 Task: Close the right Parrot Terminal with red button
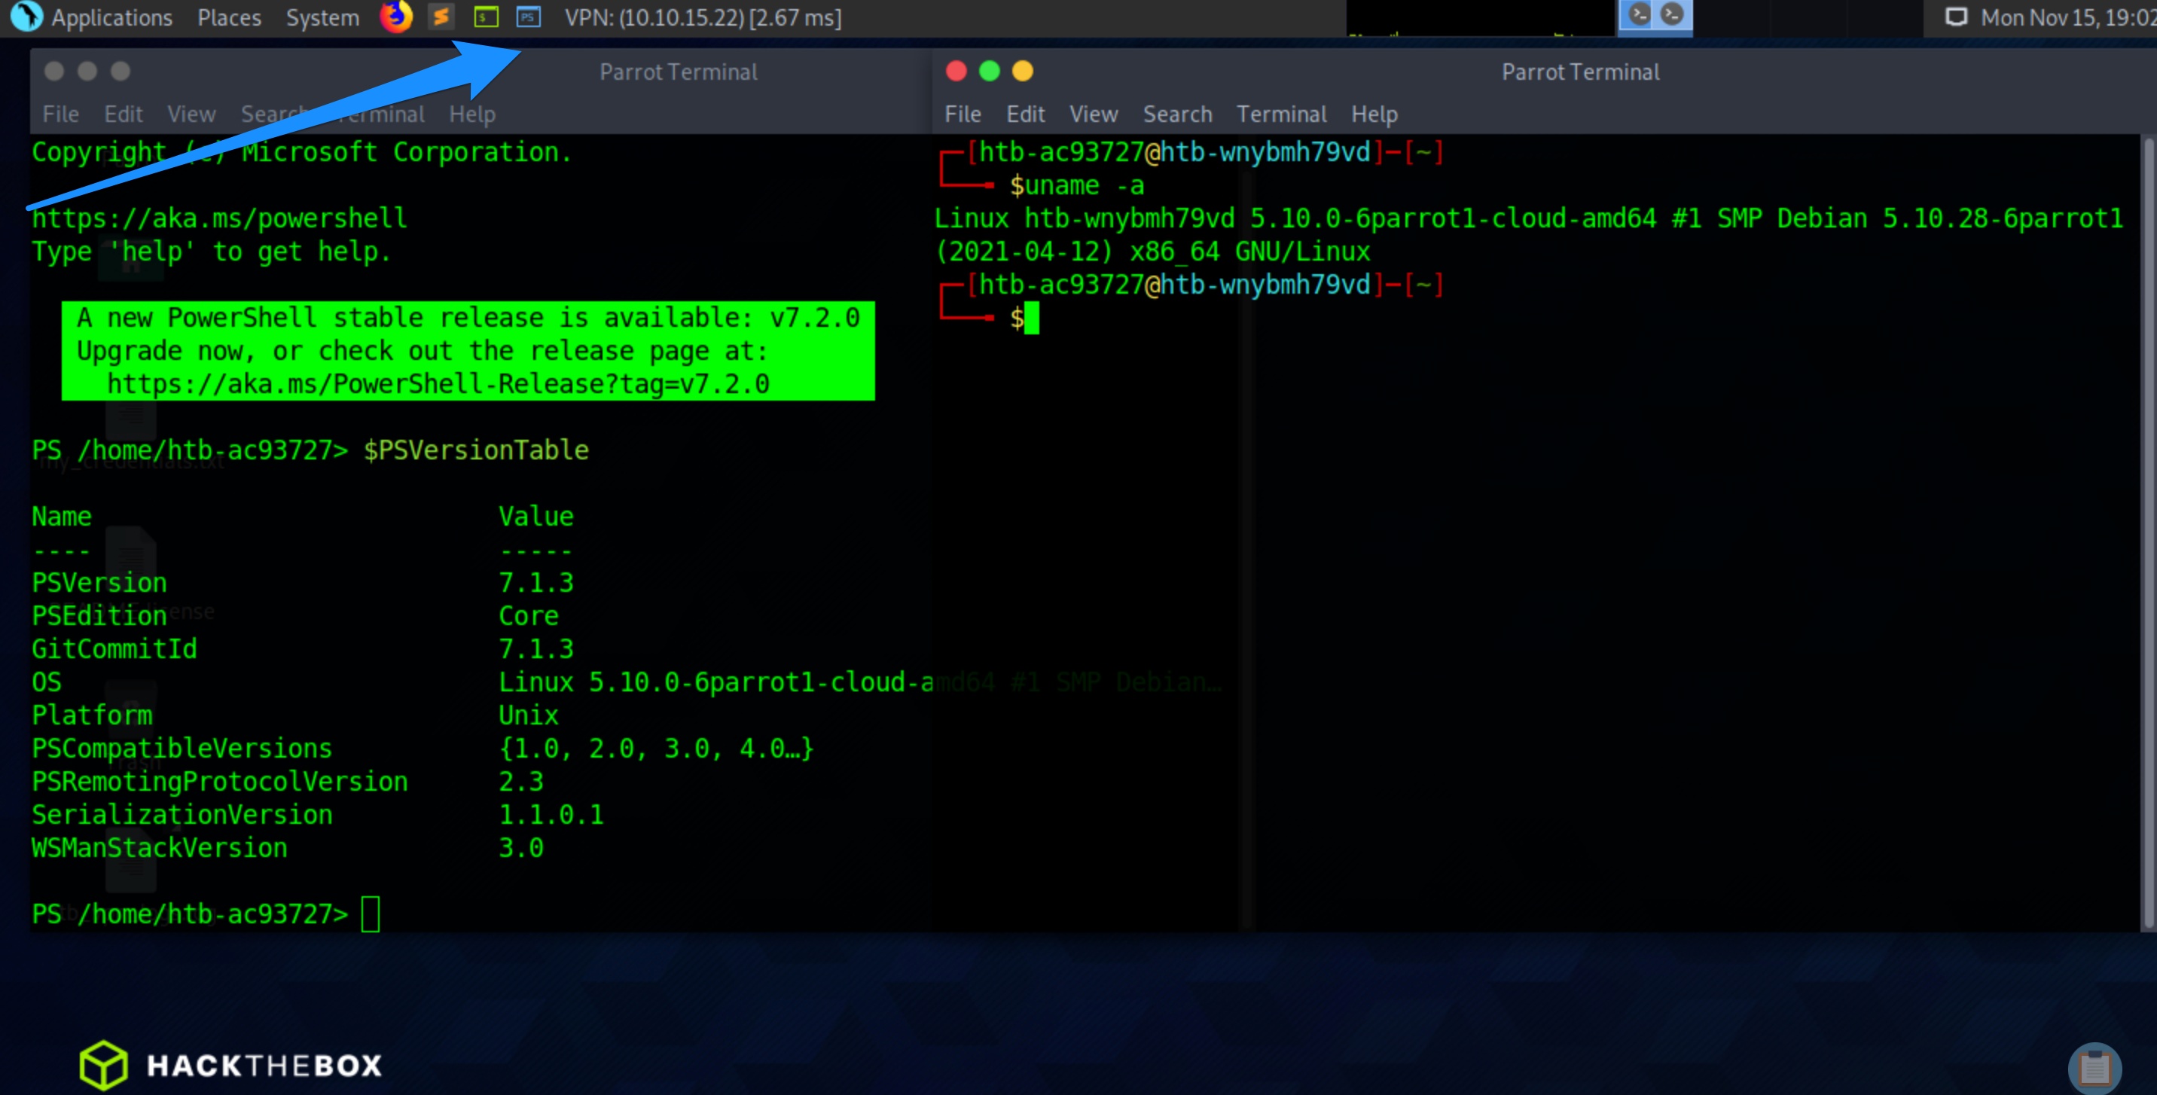[x=956, y=71]
